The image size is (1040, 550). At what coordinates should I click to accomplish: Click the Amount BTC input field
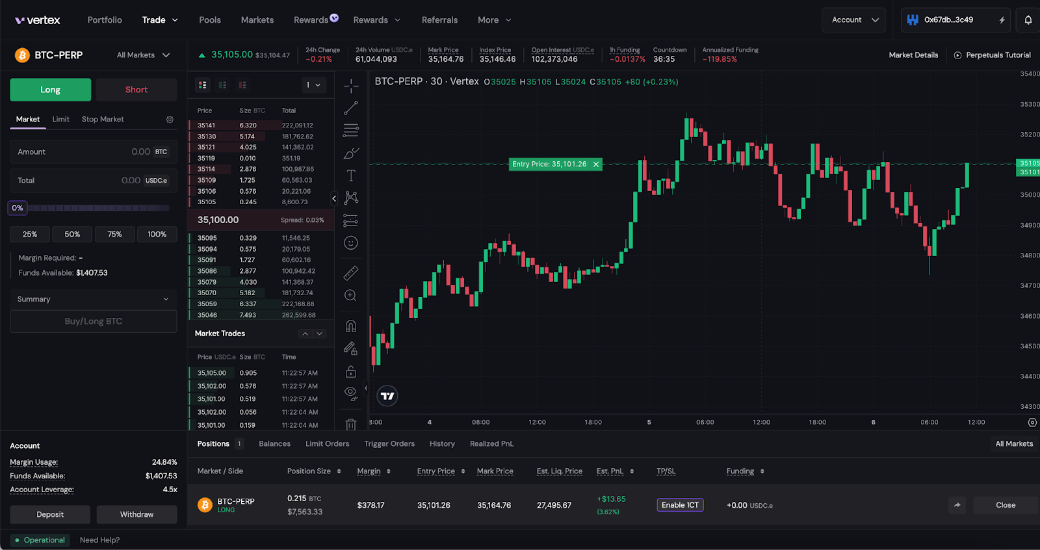pos(93,152)
